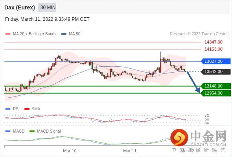Click the Mar 10 date axis label
232x157 pixels.
(x=70, y=151)
